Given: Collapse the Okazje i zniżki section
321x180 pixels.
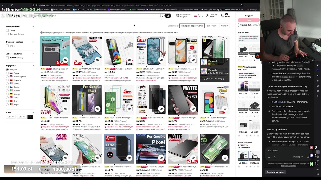Looking at the screenshot, I should coord(33,26).
